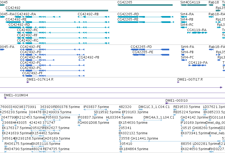This screenshot has width=225, height=153.
Task: Select transcript CG42492-RD
Action: click(x=59, y=27)
